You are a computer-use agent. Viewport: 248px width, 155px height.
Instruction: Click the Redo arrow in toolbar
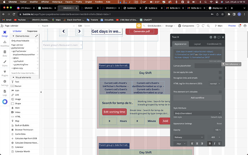[203, 26]
